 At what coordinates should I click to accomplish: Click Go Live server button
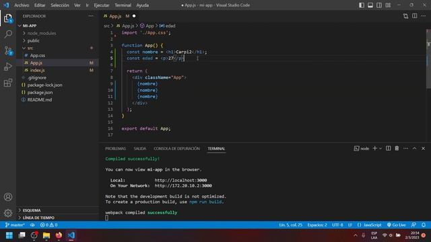(x=396, y=225)
